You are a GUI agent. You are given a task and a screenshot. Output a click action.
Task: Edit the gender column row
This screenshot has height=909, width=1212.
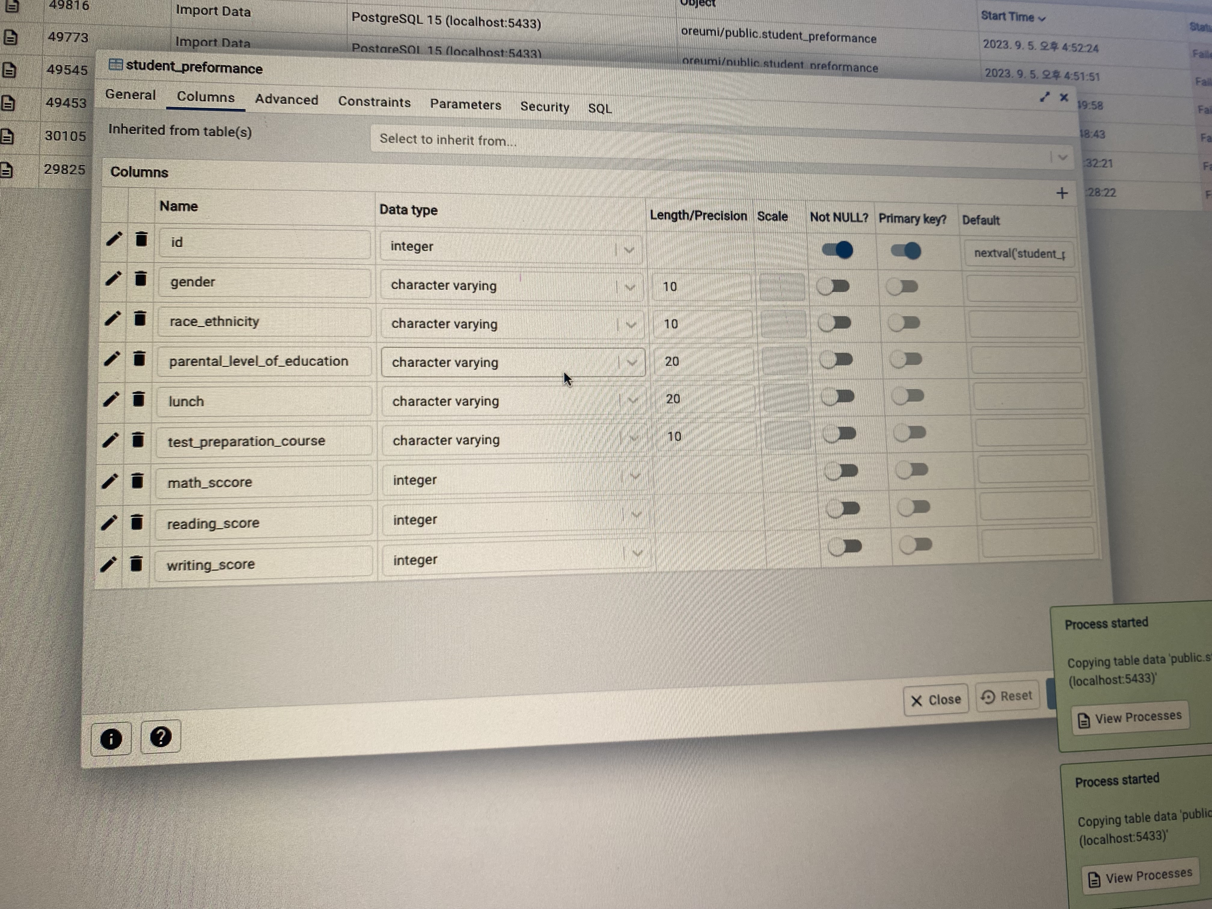(113, 278)
